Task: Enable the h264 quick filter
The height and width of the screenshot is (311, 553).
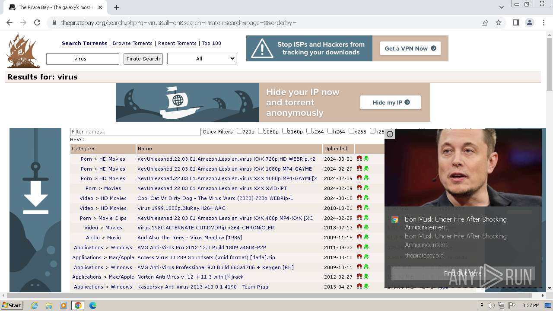Action: [330, 131]
